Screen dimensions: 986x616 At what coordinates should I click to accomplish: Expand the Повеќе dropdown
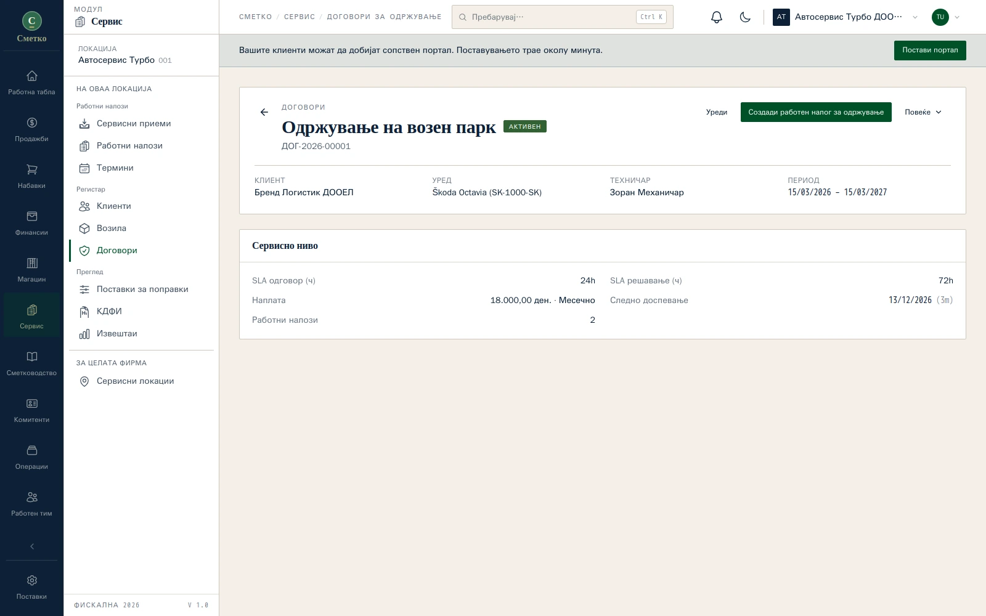(923, 112)
